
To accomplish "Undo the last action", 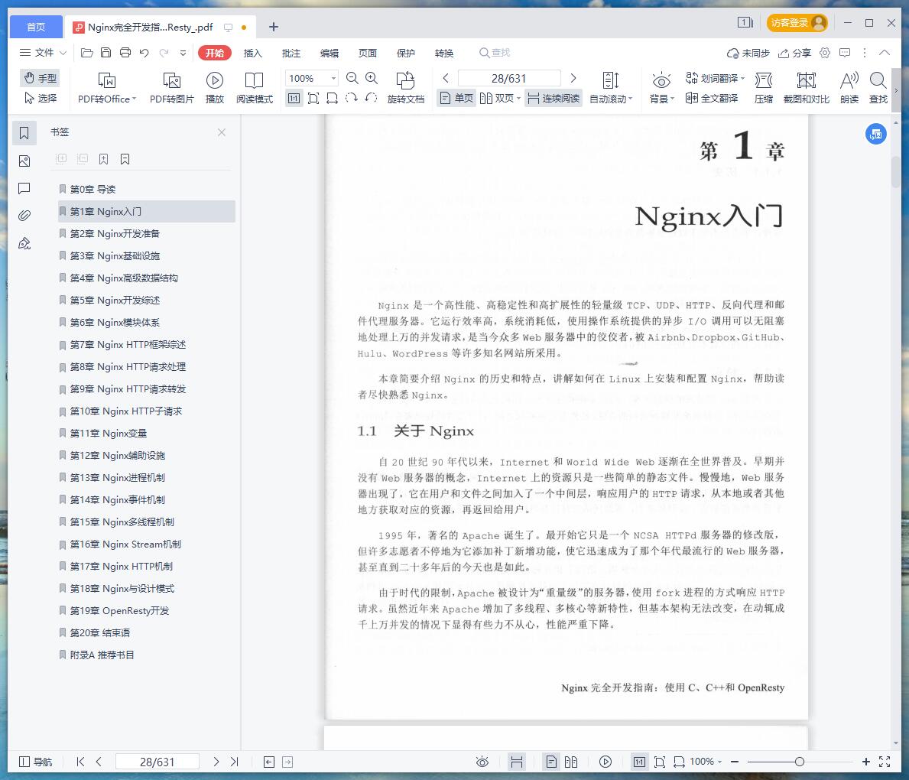I will click(144, 53).
